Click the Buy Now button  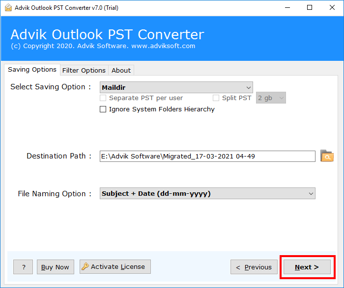[x=55, y=267]
